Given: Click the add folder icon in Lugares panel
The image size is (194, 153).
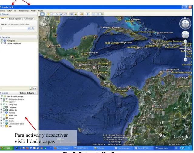Looking at the screenshot, I should [x=35, y=88].
